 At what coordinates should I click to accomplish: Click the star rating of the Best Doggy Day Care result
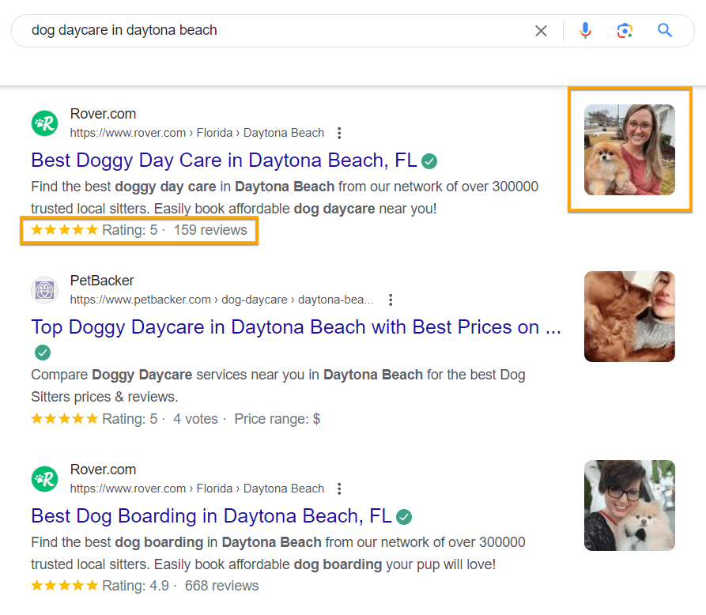[x=64, y=230]
